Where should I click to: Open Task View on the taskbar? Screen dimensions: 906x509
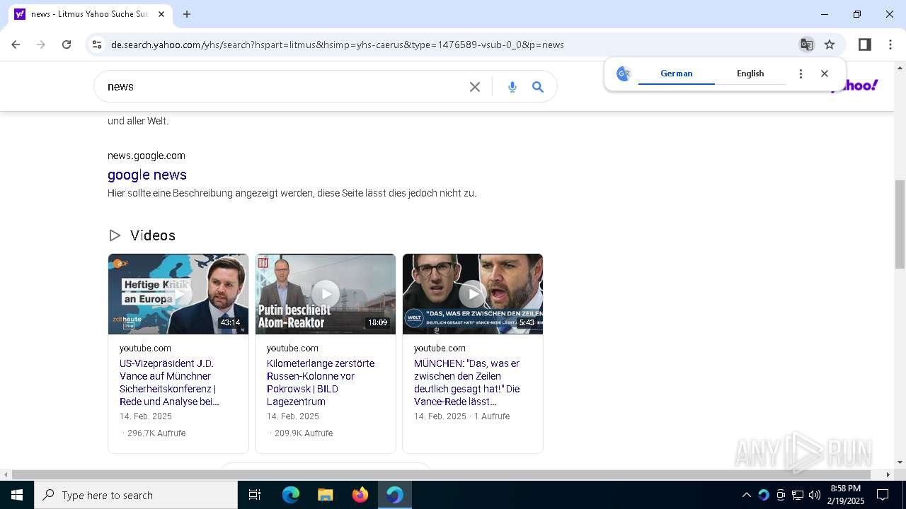pyautogui.click(x=255, y=495)
